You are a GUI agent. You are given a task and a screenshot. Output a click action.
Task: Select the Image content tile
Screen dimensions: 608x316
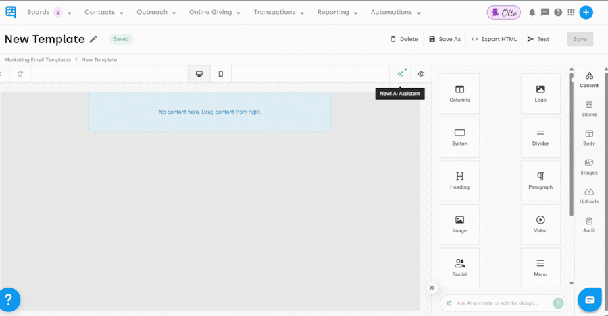[459, 225]
